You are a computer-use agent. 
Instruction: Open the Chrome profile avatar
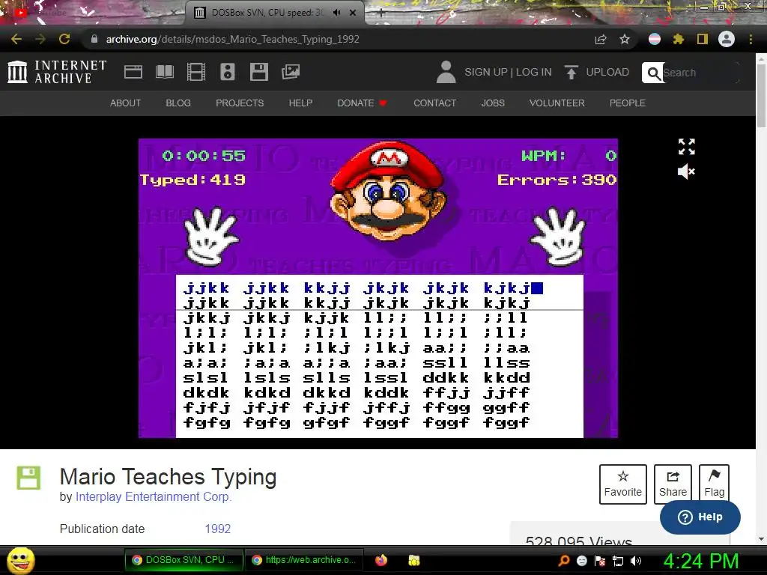[x=727, y=39]
